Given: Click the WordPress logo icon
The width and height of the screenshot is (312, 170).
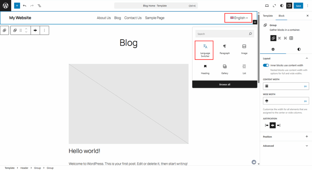Looking at the screenshot, I should (5, 5).
